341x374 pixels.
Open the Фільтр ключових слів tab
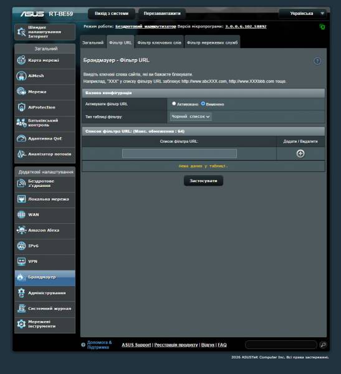click(x=159, y=42)
